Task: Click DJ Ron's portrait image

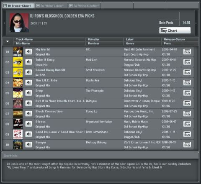Action: (x=19, y=23)
